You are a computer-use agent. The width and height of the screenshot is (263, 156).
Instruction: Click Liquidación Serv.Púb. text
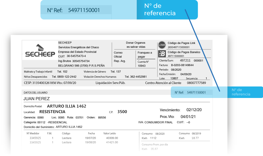point(110,83)
